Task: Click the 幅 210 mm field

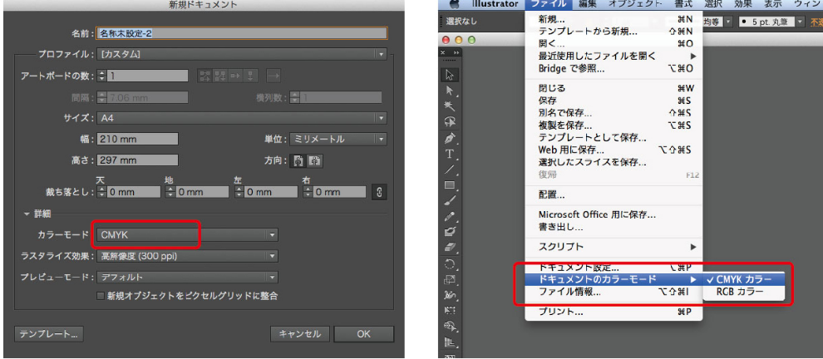Action: coord(137,139)
